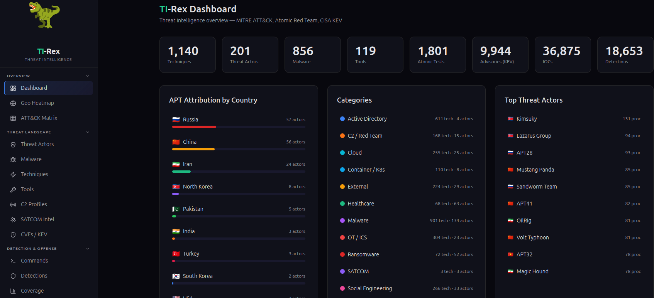Click the C2 Profiles radio signal icon
Viewport: 654px width, 298px height.
[13, 205]
